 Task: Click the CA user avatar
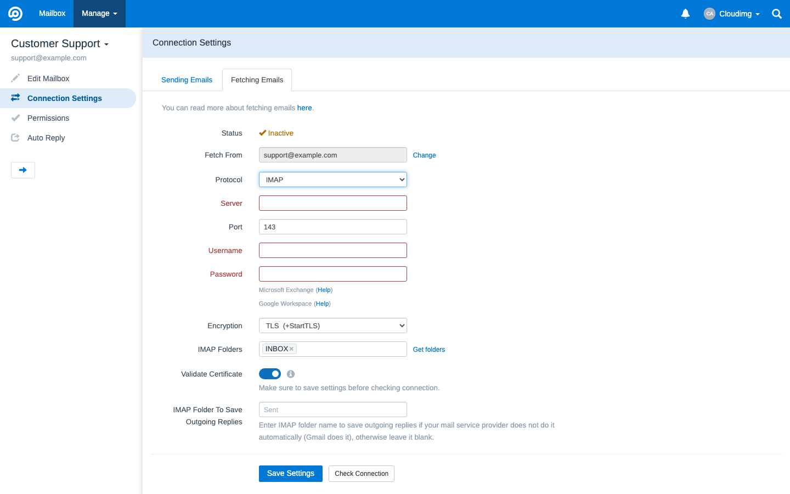709,14
